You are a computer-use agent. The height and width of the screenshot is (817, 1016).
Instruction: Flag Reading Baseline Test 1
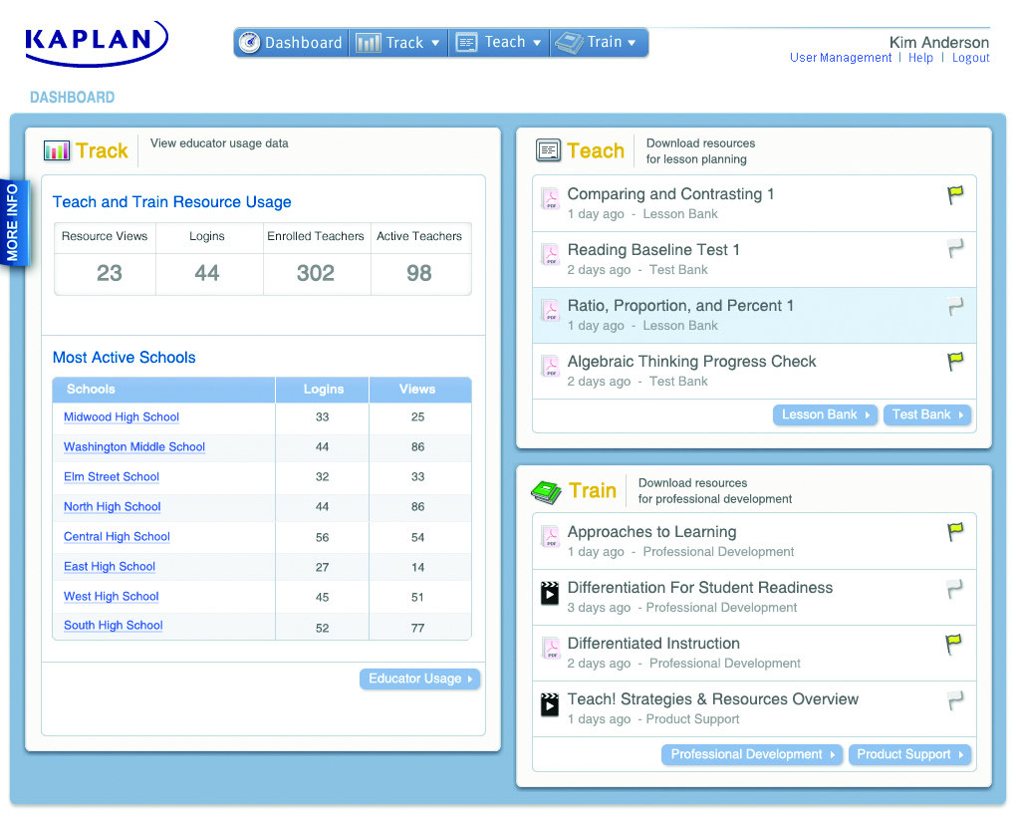(954, 249)
